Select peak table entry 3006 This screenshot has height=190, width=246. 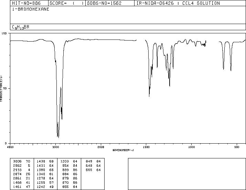click(17, 161)
